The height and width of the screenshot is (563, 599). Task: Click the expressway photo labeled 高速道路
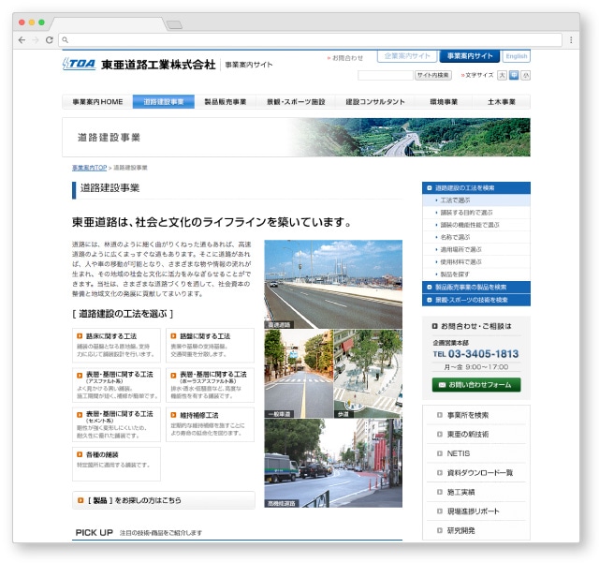click(x=333, y=284)
